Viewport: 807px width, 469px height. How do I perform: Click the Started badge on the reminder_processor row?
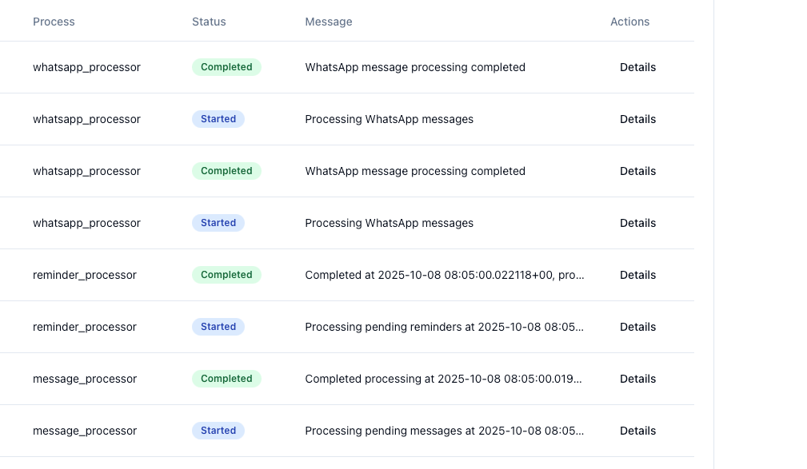click(218, 327)
